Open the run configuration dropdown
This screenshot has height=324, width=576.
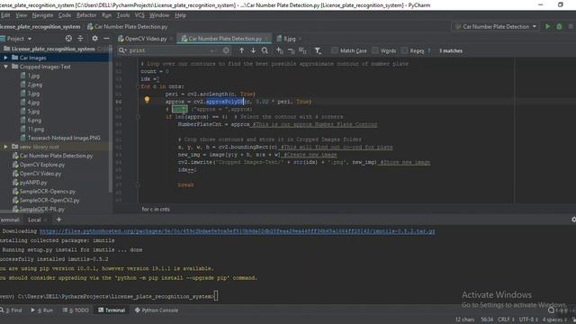495,26
